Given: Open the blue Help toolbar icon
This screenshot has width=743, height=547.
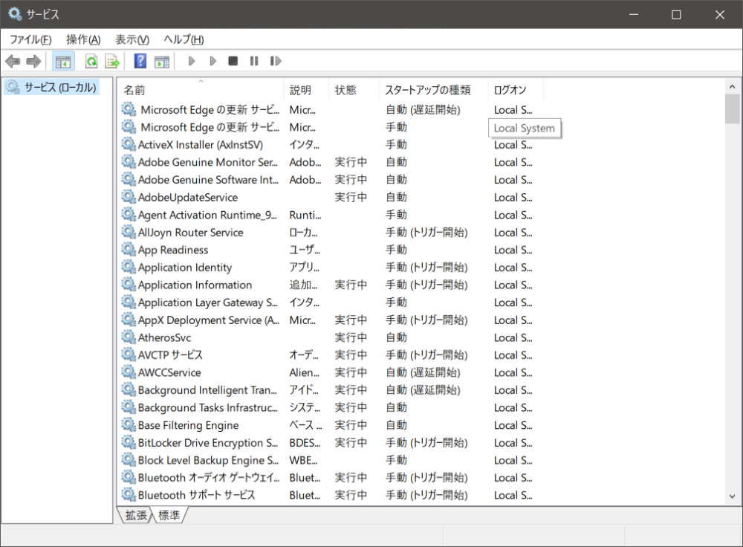Looking at the screenshot, I should [x=140, y=61].
